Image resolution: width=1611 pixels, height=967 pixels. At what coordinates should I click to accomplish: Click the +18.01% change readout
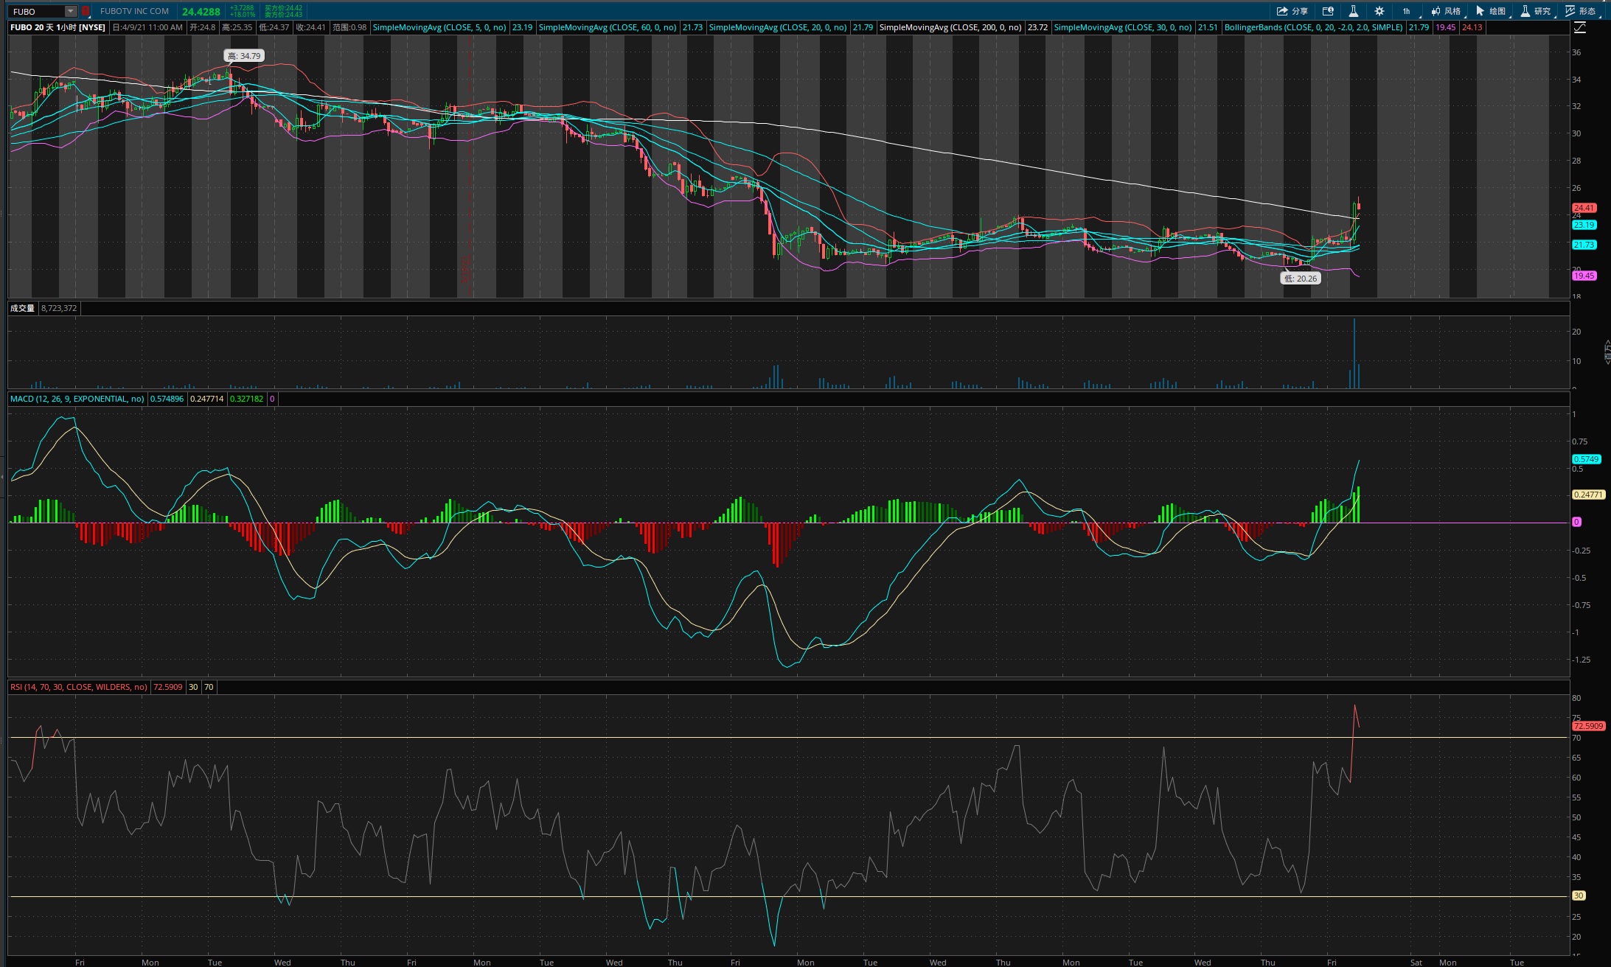[x=243, y=15]
